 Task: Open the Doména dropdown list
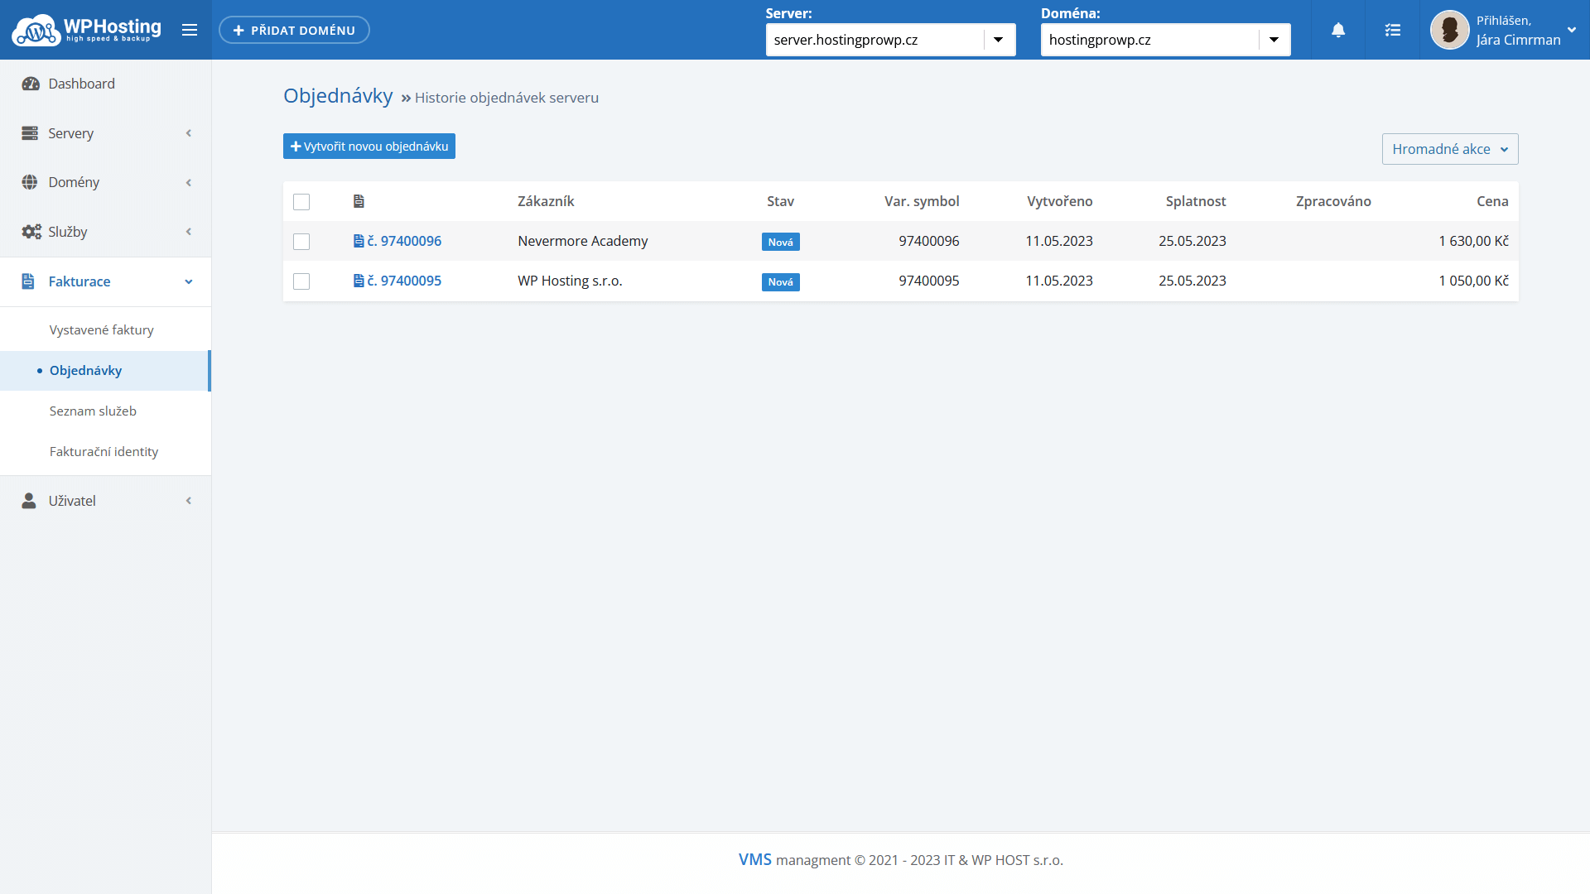pos(1274,40)
